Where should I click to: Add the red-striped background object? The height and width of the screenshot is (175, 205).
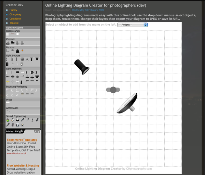(13, 33)
